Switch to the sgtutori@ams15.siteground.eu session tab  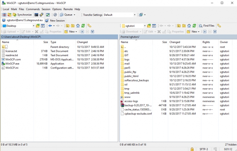(x=22, y=20)
